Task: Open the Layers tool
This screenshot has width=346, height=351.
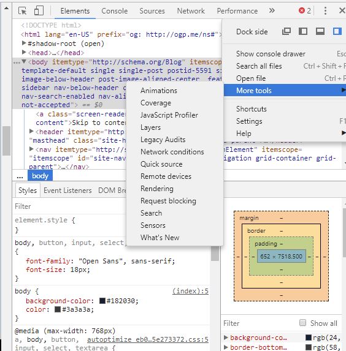Action: (x=175, y=127)
